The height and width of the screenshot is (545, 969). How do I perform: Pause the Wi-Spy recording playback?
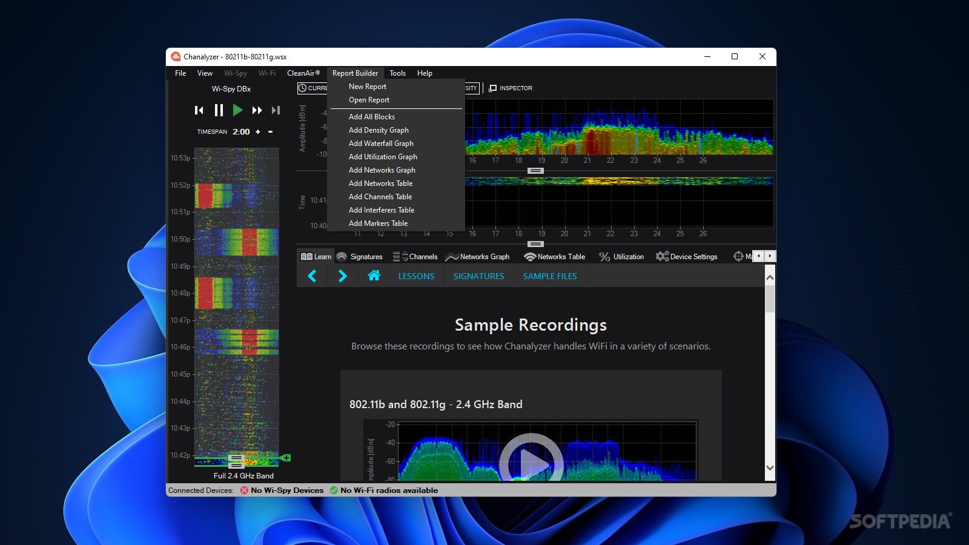coord(219,110)
